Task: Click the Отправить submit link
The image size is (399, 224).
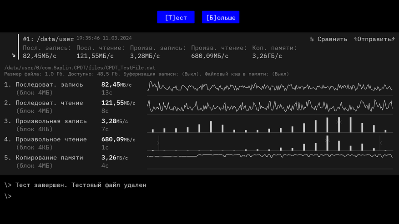Action: click(x=374, y=39)
